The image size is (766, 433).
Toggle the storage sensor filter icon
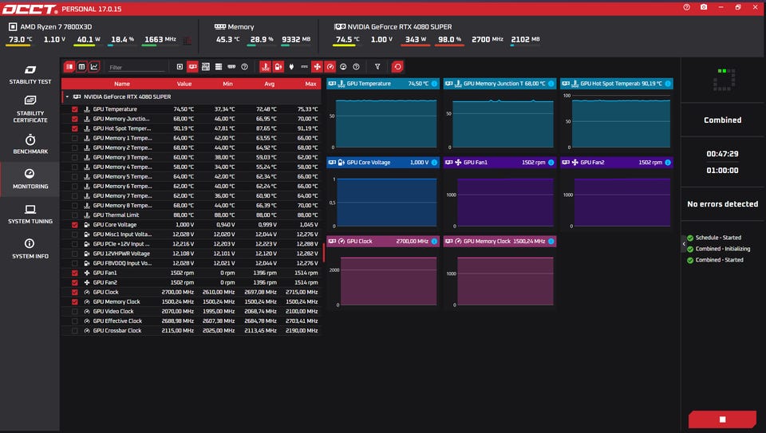(219, 67)
